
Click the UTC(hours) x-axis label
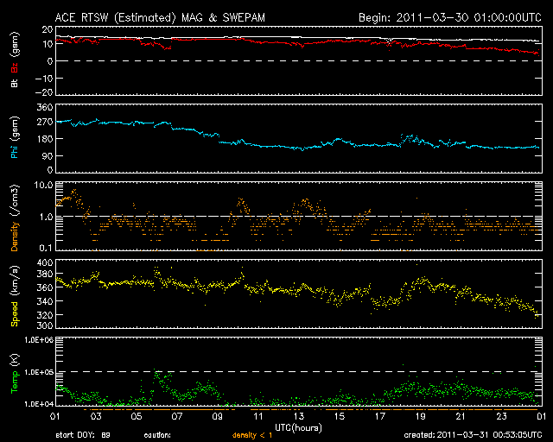[x=298, y=427]
